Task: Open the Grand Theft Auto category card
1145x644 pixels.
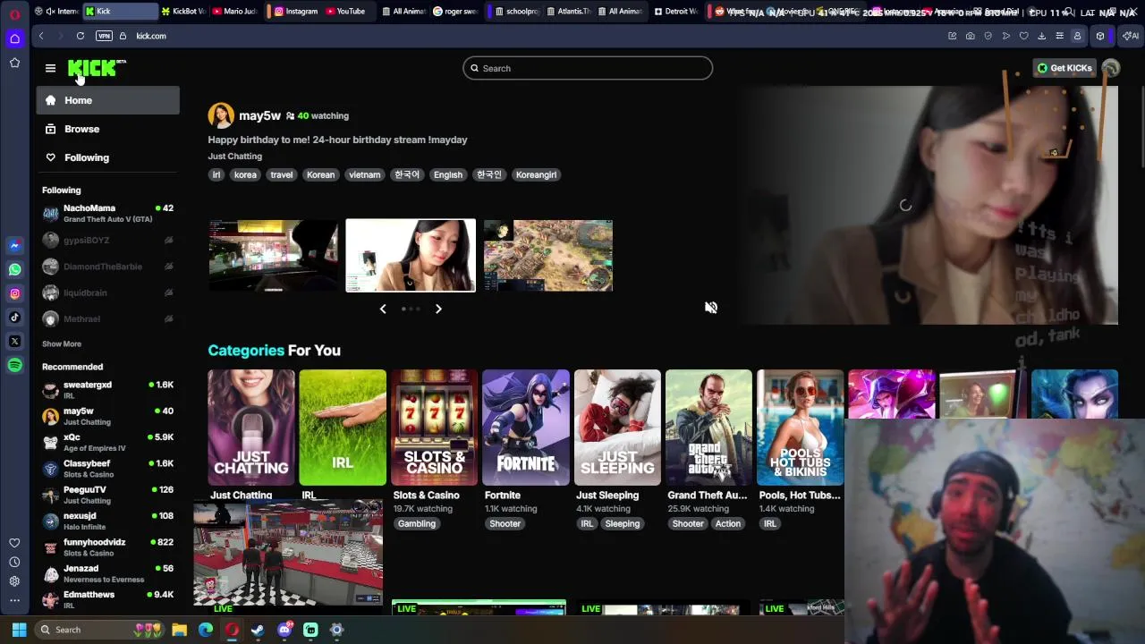Action: (x=708, y=428)
